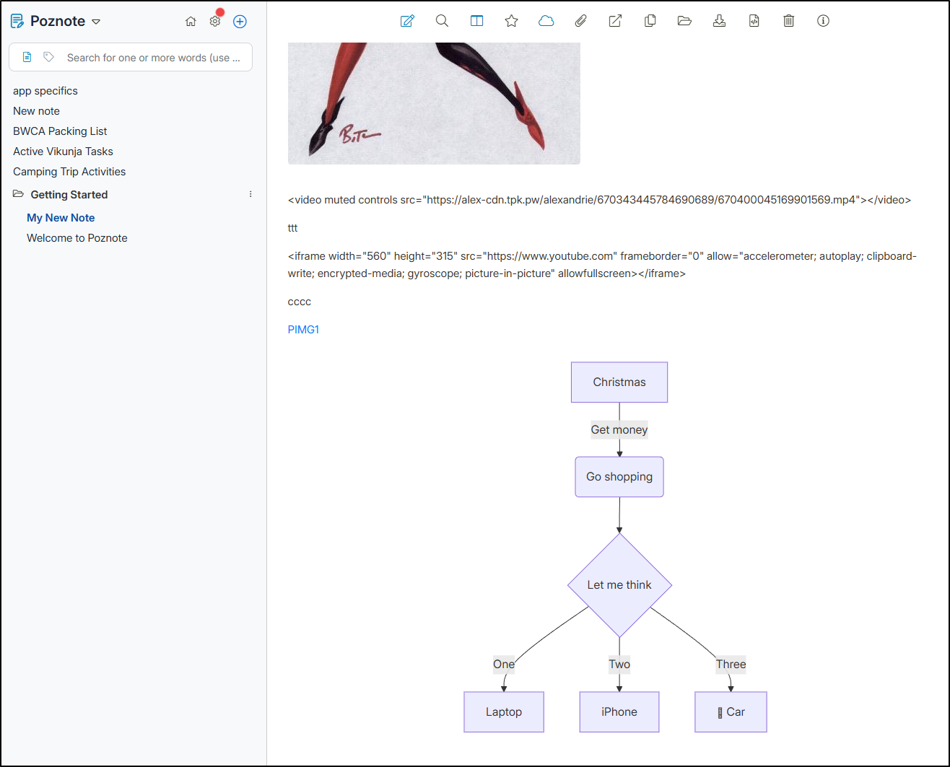This screenshot has height=767, width=950.
Task: Mark the note as favorite with the star
Action: [x=511, y=21]
